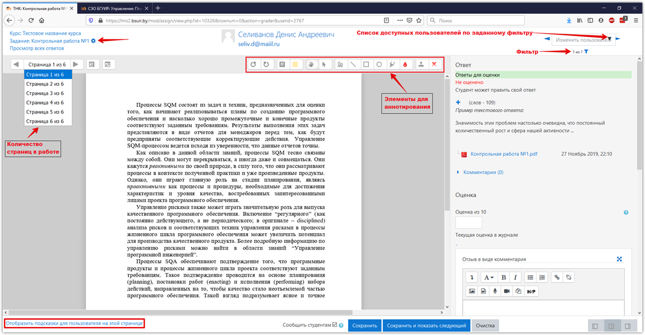Go to previous page arrow

pyautogui.click(x=16, y=65)
